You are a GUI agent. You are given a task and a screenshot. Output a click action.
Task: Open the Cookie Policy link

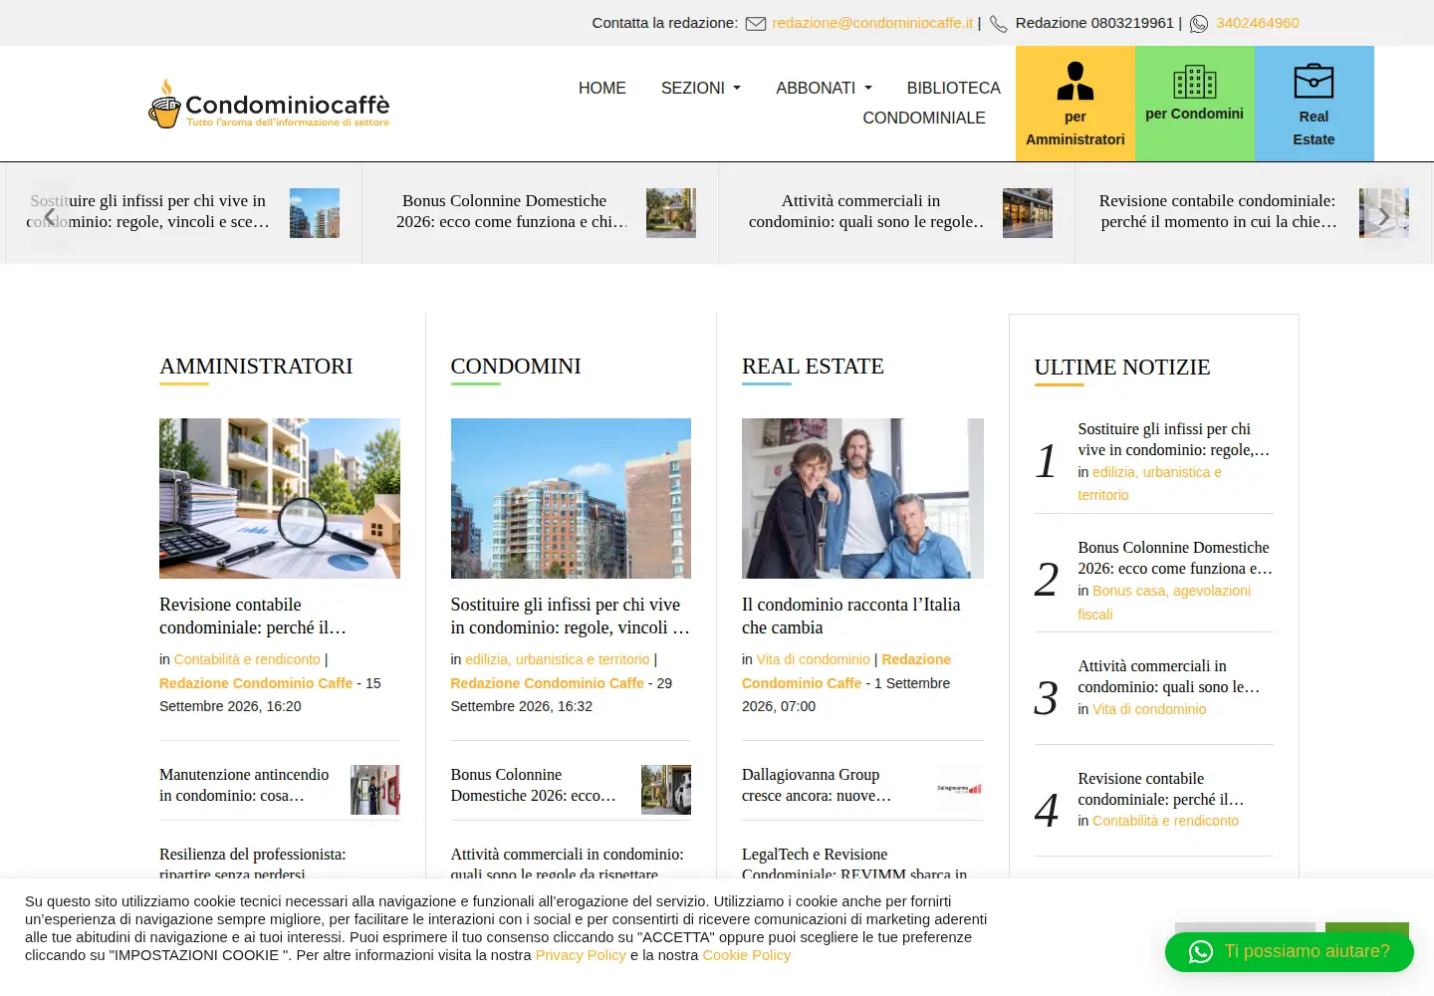tap(747, 955)
